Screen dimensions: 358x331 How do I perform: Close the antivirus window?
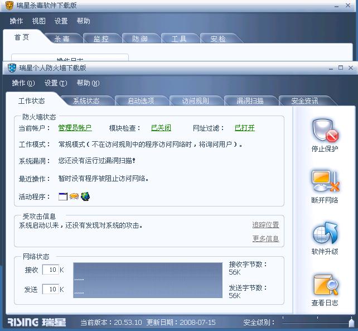click(x=348, y=5)
